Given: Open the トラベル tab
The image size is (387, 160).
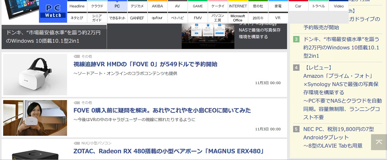Looking at the screenshot, I should tap(318, 6).
